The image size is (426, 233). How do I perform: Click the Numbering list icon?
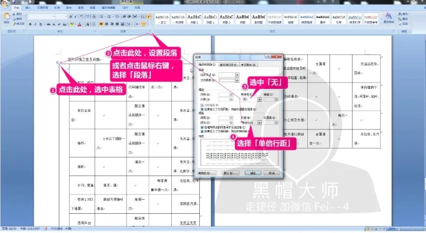coord(109,17)
